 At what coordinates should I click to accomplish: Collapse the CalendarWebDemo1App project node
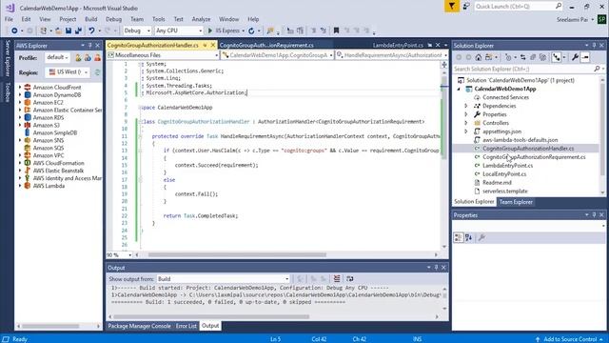(x=459, y=89)
